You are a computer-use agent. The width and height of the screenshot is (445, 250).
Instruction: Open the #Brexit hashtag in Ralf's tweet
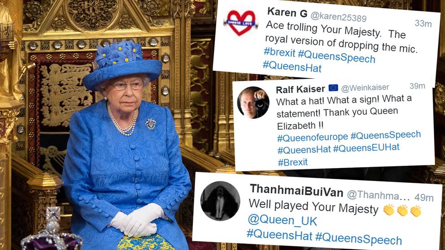point(292,163)
